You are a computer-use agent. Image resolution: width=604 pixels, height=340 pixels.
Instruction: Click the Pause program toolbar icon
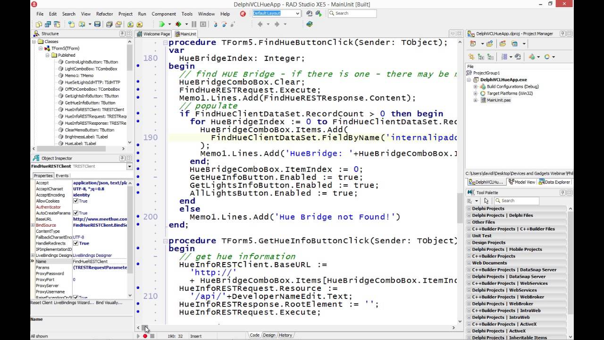click(194, 24)
